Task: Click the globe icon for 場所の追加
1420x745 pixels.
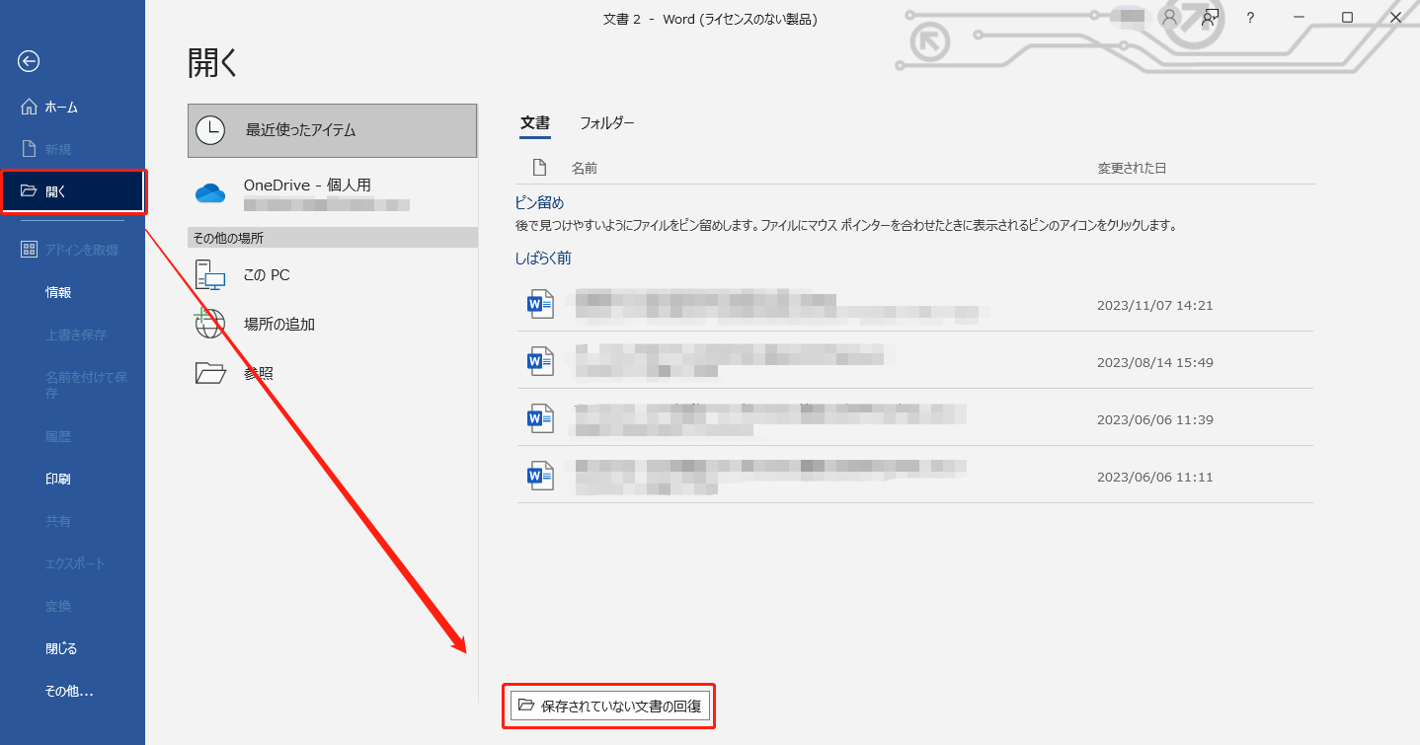Action: (x=209, y=324)
